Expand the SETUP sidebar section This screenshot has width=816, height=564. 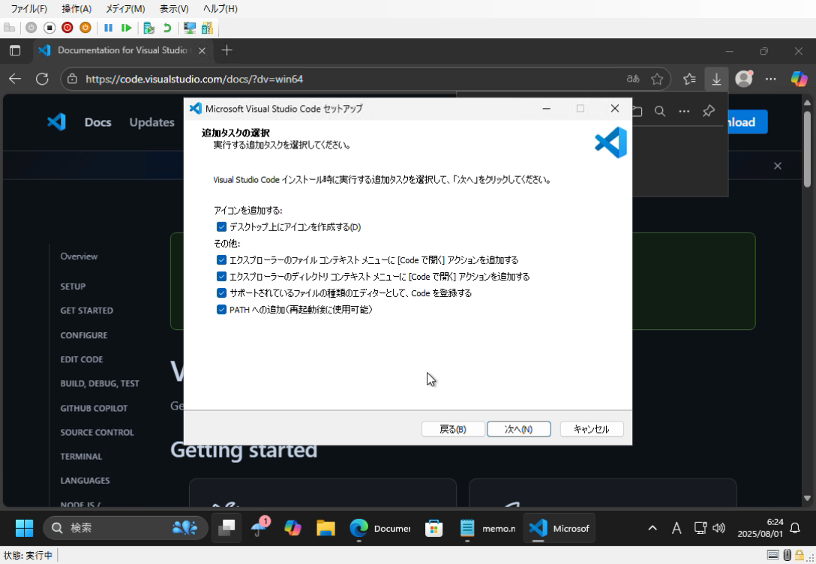pyautogui.click(x=73, y=286)
